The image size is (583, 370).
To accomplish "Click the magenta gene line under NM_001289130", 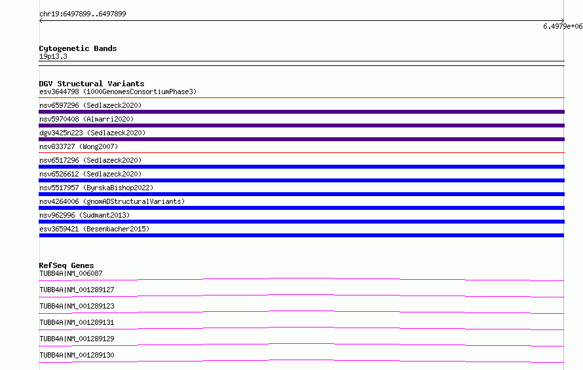I will 301,361.
